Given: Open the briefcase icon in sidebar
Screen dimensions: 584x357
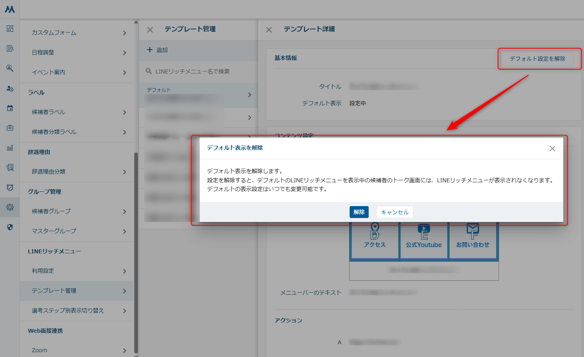Looking at the screenshot, I should (10, 128).
